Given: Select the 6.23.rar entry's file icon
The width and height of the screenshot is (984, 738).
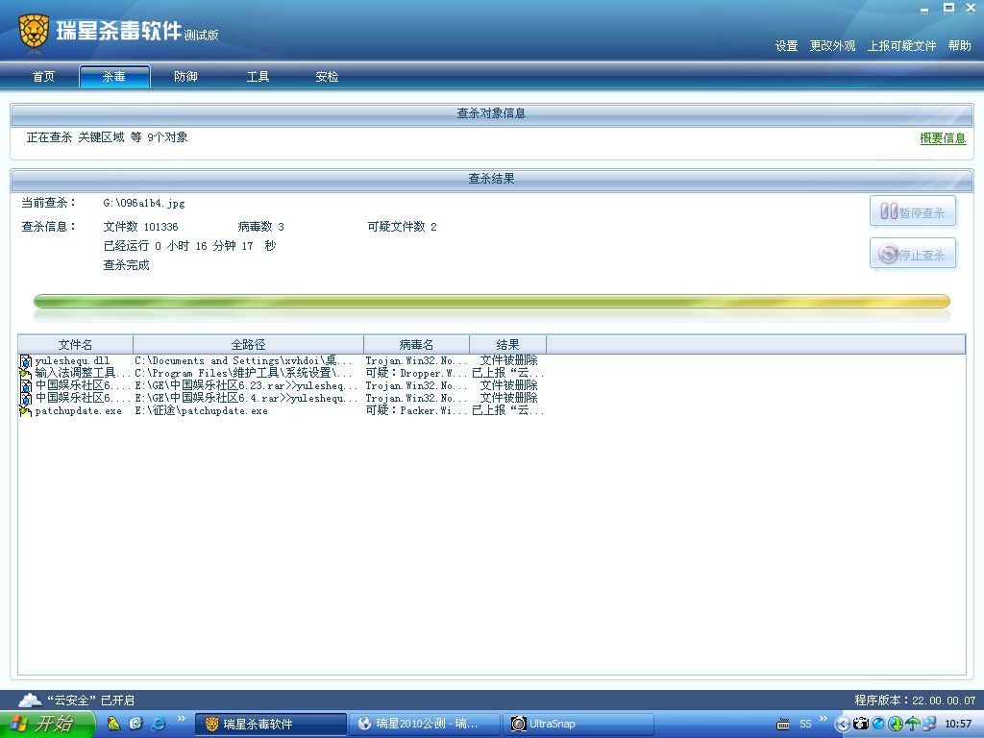Looking at the screenshot, I should click(26, 386).
